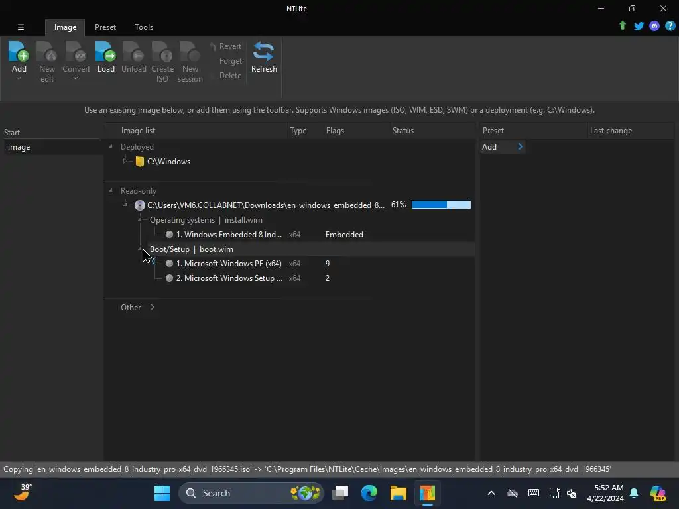Open the notification bell icon
This screenshot has width=679, height=509.
tap(634, 493)
